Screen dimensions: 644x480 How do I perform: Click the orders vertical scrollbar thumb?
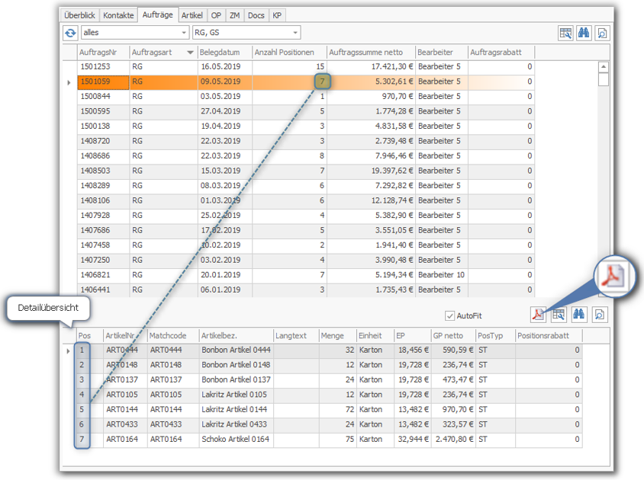pyautogui.click(x=603, y=79)
